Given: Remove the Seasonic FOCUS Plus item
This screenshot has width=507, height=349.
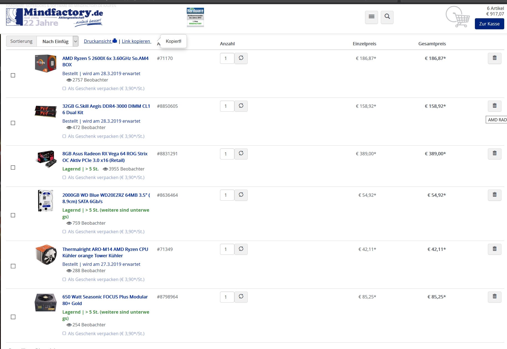Looking at the screenshot, I should [x=495, y=296].
